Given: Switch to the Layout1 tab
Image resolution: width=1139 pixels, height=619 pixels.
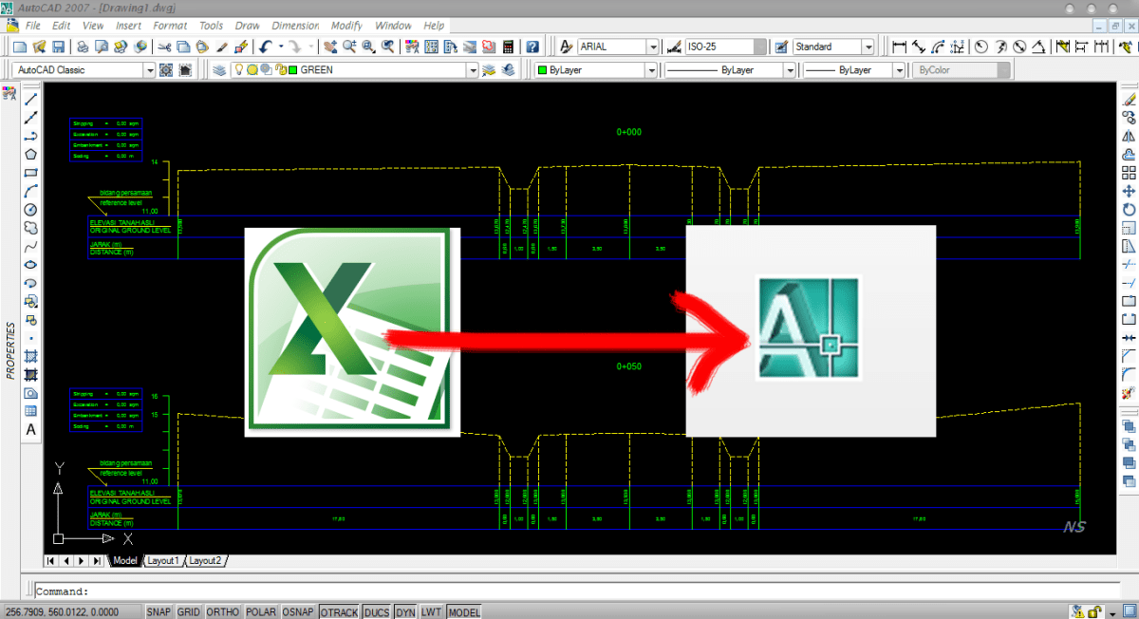Looking at the screenshot, I should pyautogui.click(x=162, y=561).
